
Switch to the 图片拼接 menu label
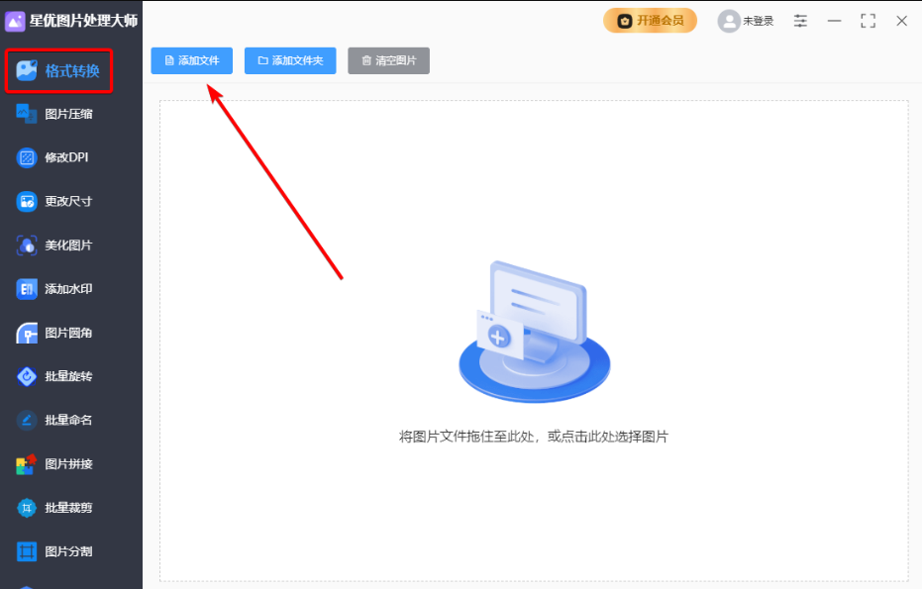tap(68, 464)
